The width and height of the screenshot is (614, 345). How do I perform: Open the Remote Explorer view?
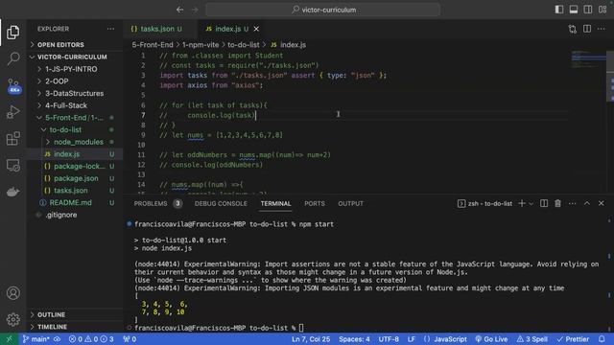tap(12, 166)
